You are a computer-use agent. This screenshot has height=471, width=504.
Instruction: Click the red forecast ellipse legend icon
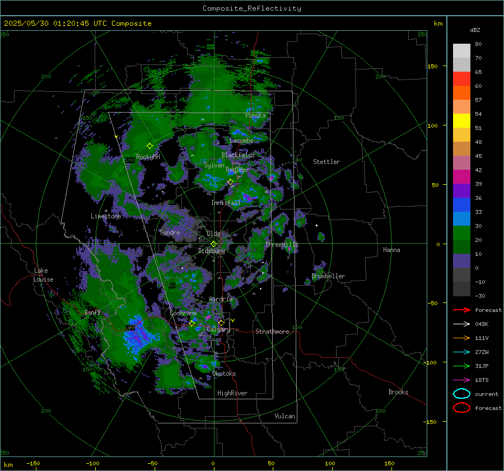[461, 408]
